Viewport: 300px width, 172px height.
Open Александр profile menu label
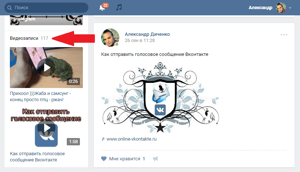[260, 8]
